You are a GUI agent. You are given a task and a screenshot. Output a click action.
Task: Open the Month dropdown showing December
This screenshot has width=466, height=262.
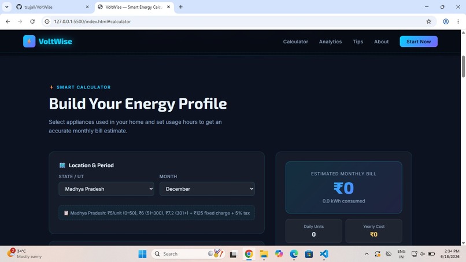tap(207, 189)
